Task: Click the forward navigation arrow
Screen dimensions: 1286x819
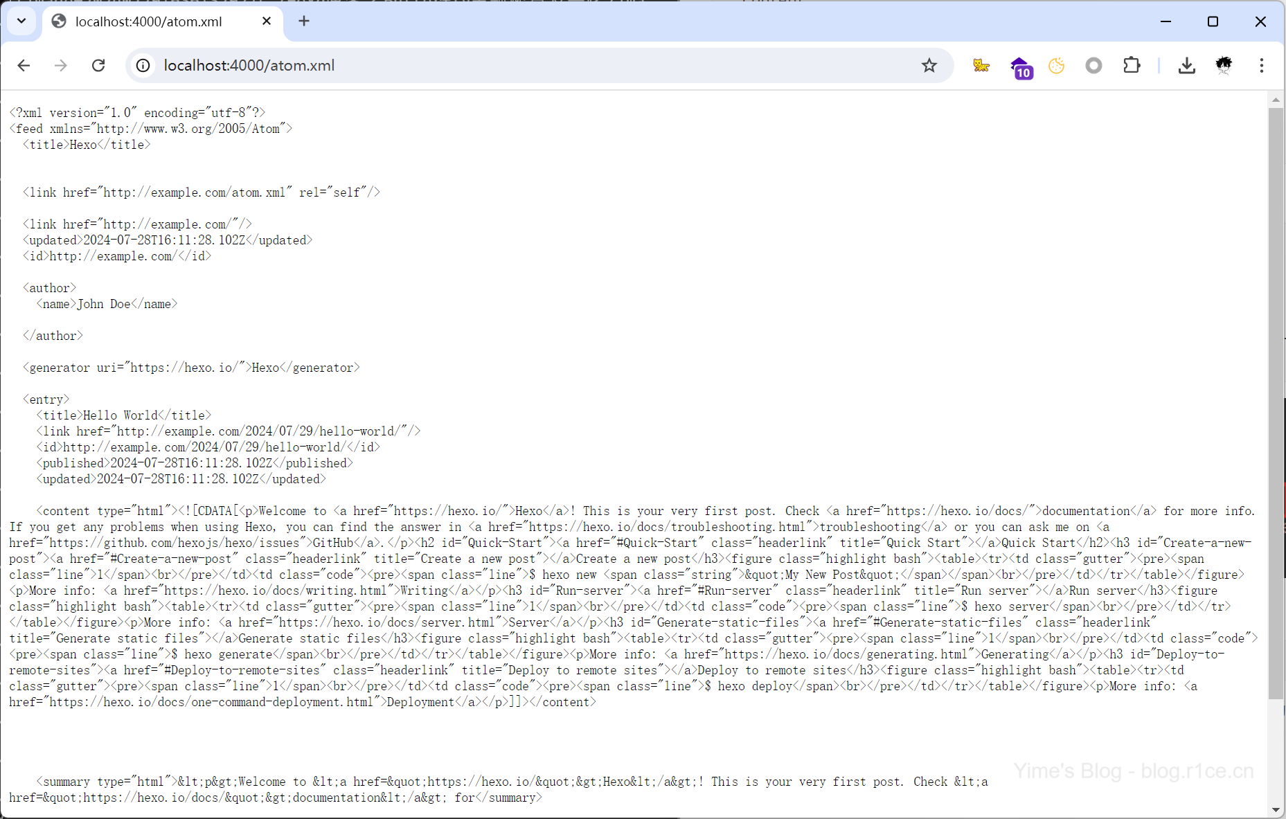Action: tap(61, 65)
